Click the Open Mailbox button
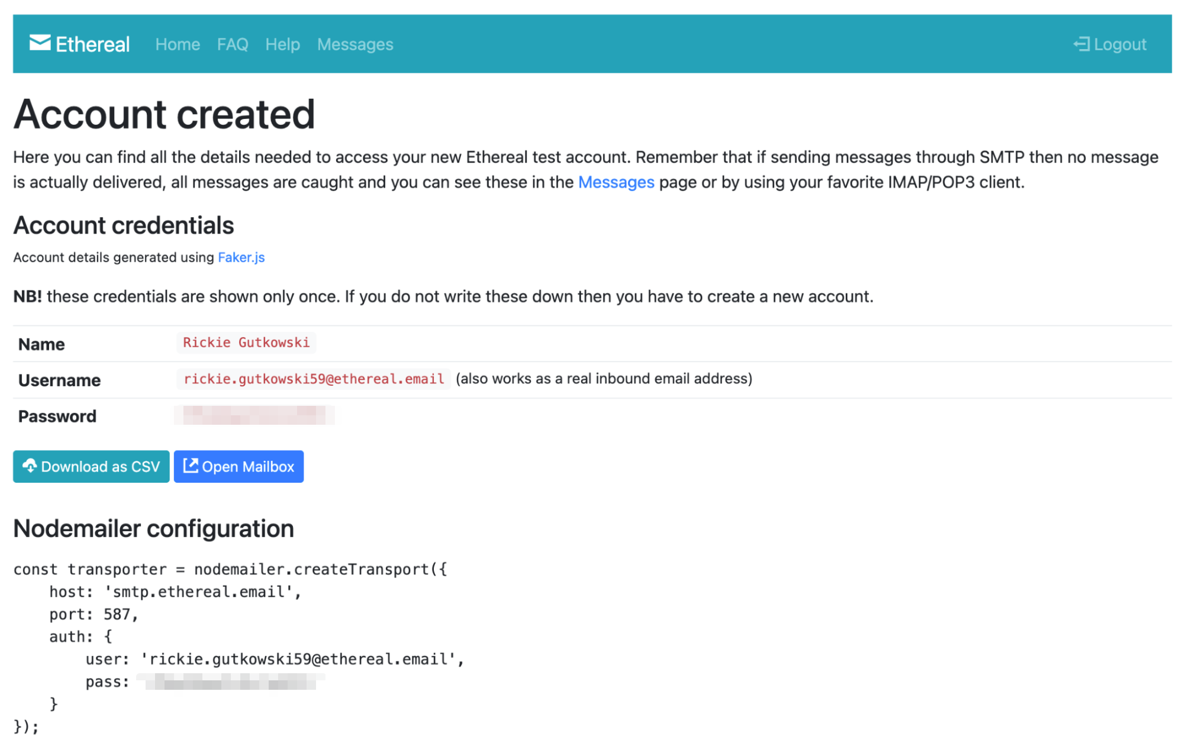This screenshot has width=1183, height=746. click(238, 466)
